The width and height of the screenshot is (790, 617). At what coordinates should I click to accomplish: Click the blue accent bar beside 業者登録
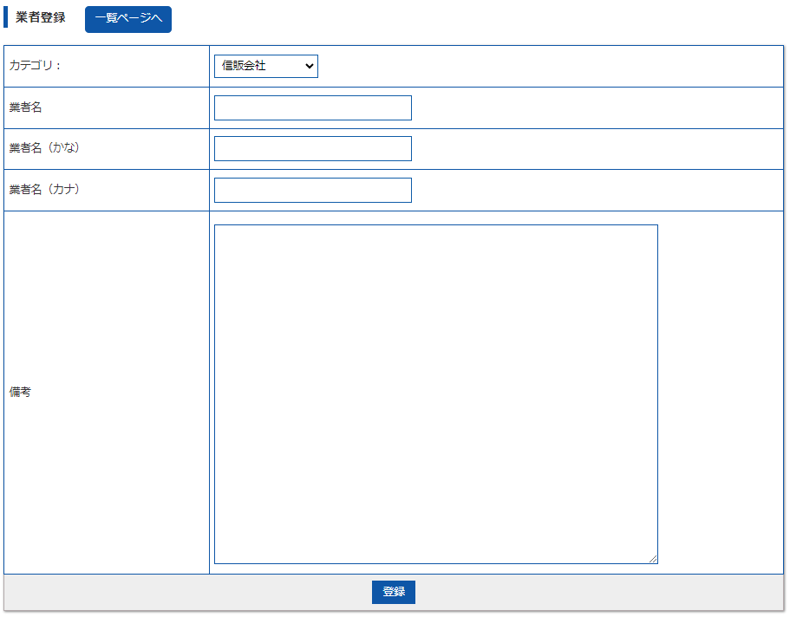[x=6, y=18]
